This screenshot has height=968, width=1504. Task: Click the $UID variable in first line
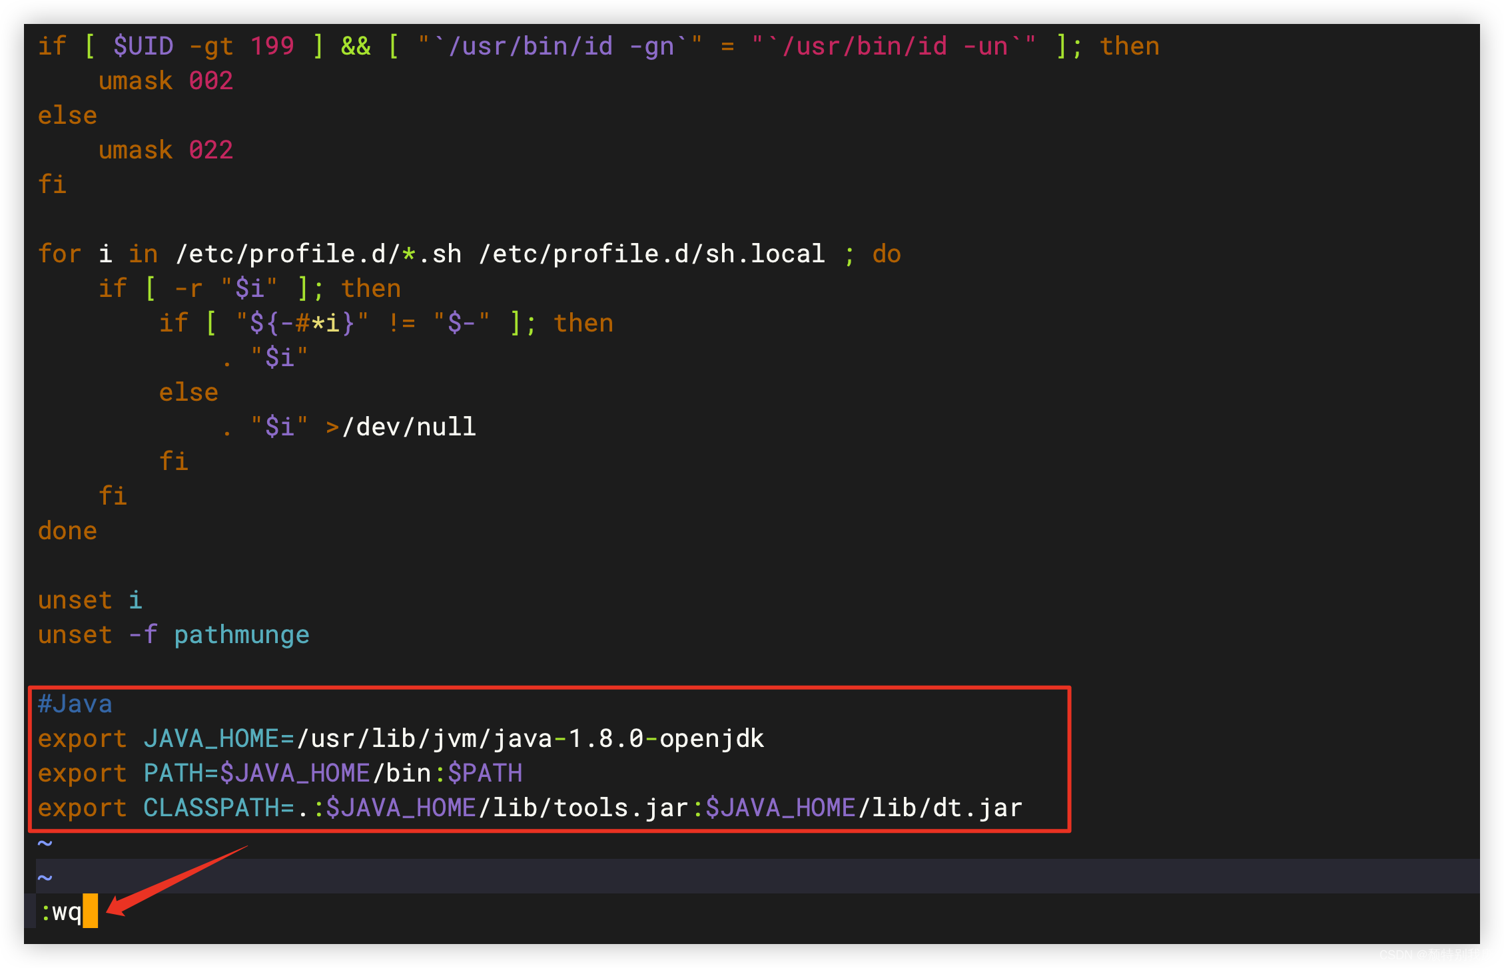pos(143,47)
